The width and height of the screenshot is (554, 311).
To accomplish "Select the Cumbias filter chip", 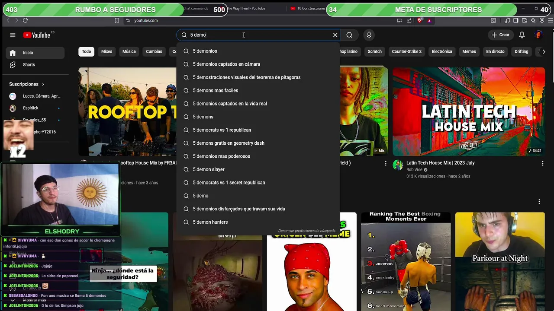I will pyautogui.click(x=154, y=51).
